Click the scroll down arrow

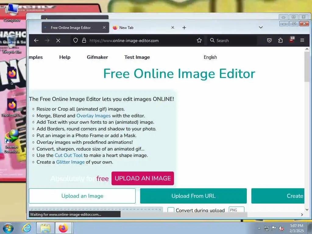(307, 210)
